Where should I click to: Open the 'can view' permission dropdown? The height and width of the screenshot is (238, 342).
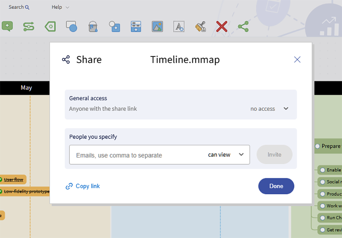pos(226,155)
